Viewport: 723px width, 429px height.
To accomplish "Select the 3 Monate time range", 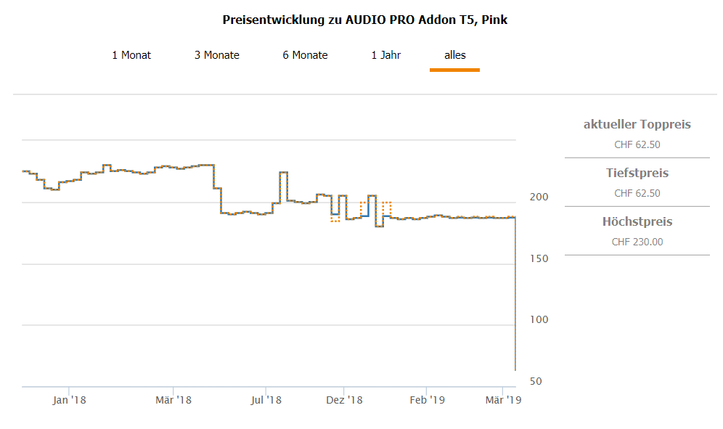I will [217, 55].
